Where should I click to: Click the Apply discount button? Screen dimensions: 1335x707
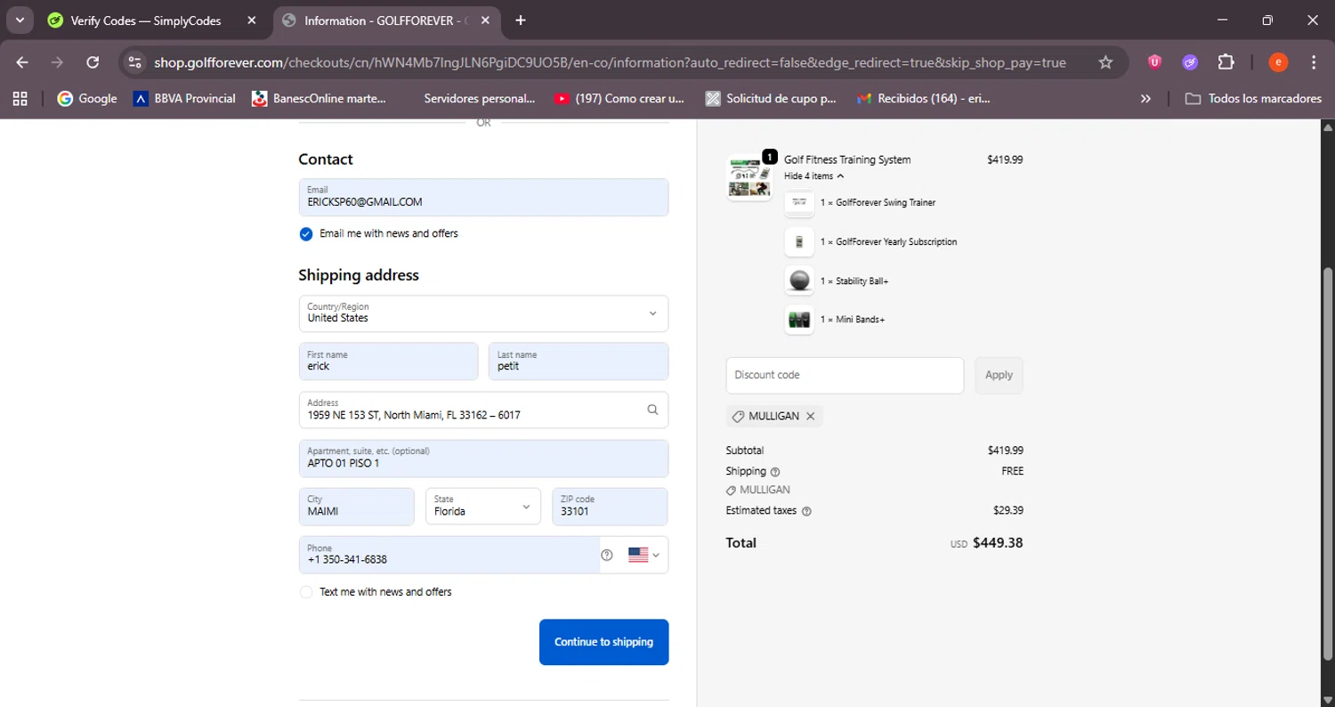pos(999,375)
